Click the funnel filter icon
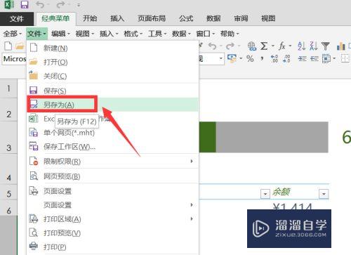Image resolution: width=351 pixels, height=255 pixels. (326, 46)
